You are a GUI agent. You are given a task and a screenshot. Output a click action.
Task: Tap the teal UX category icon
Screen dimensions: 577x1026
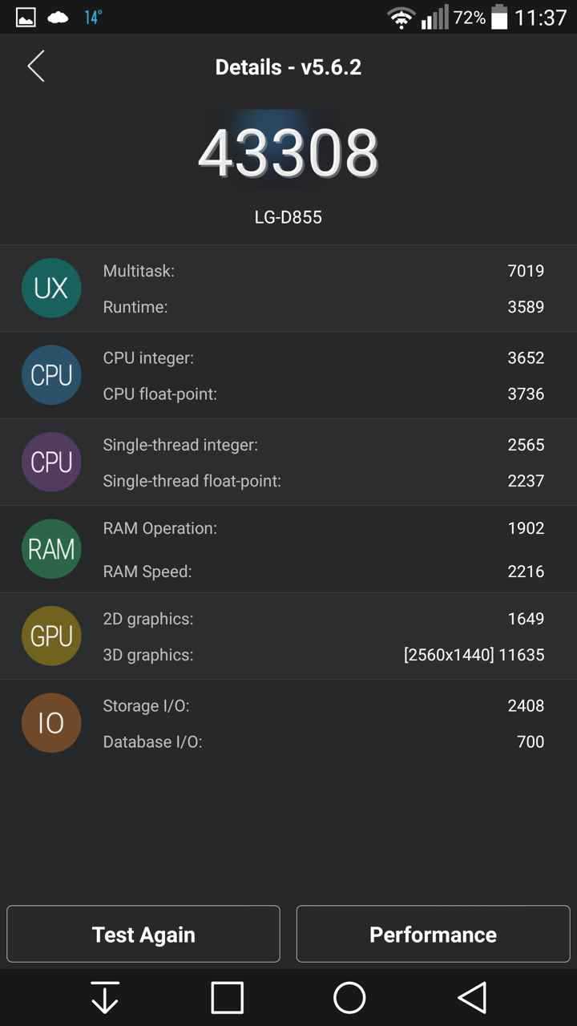(x=51, y=289)
